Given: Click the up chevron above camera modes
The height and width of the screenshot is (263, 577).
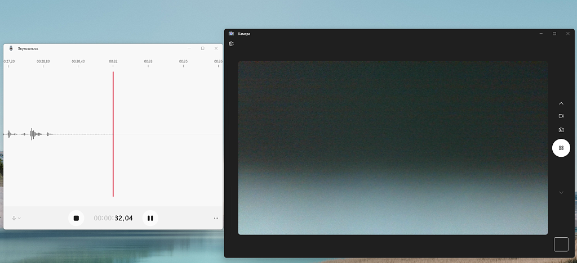Looking at the screenshot, I should [x=561, y=103].
